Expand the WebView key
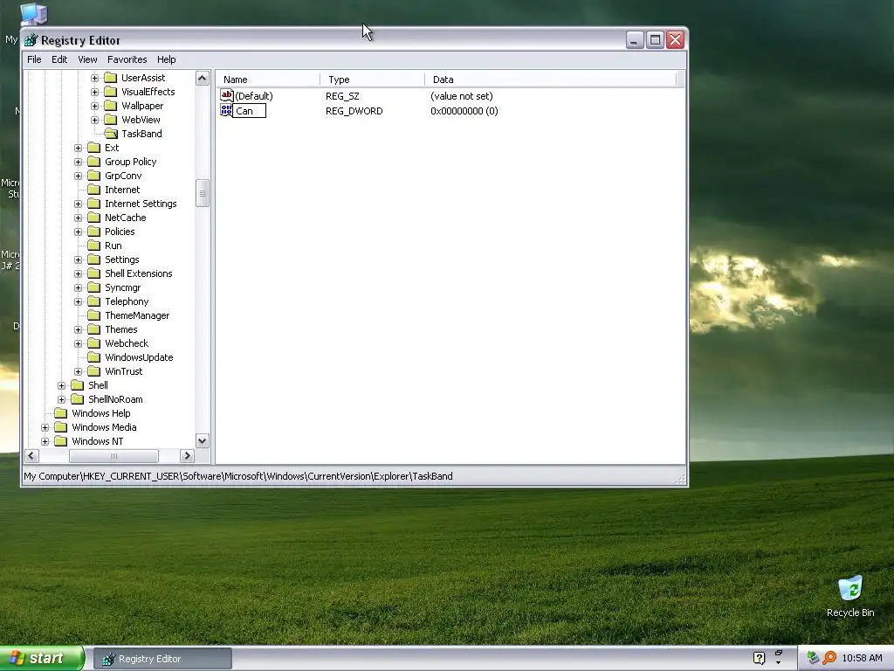The image size is (894, 671). [x=94, y=120]
